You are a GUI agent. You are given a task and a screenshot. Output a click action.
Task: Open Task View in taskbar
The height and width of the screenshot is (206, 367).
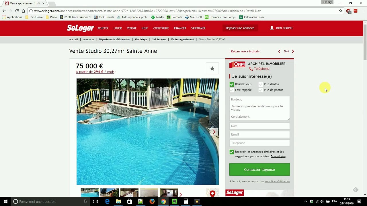(x=95, y=201)
